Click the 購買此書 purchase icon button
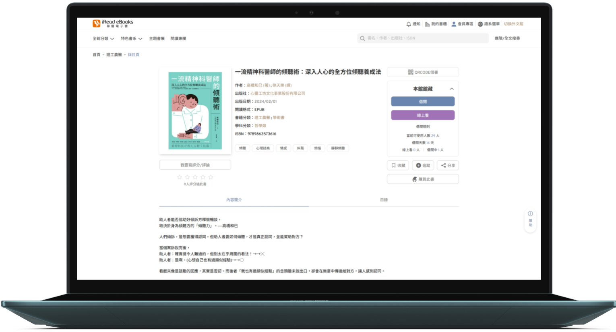Screen dimensions: 616x332 (x=414, y=179)
